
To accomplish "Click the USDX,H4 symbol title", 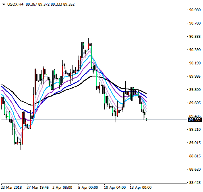I will (x=15, y=4).
